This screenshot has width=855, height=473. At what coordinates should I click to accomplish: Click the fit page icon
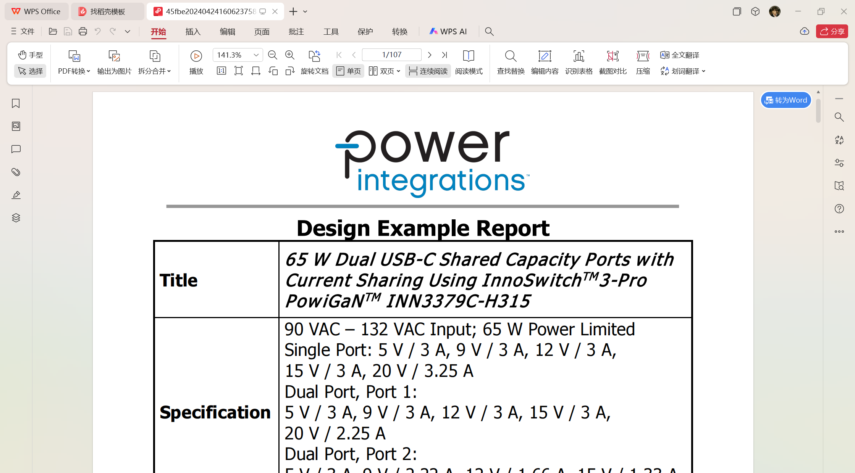[239, 71]
